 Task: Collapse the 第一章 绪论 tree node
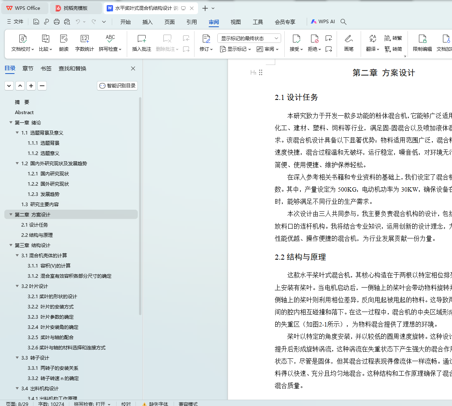click(11, 122)
